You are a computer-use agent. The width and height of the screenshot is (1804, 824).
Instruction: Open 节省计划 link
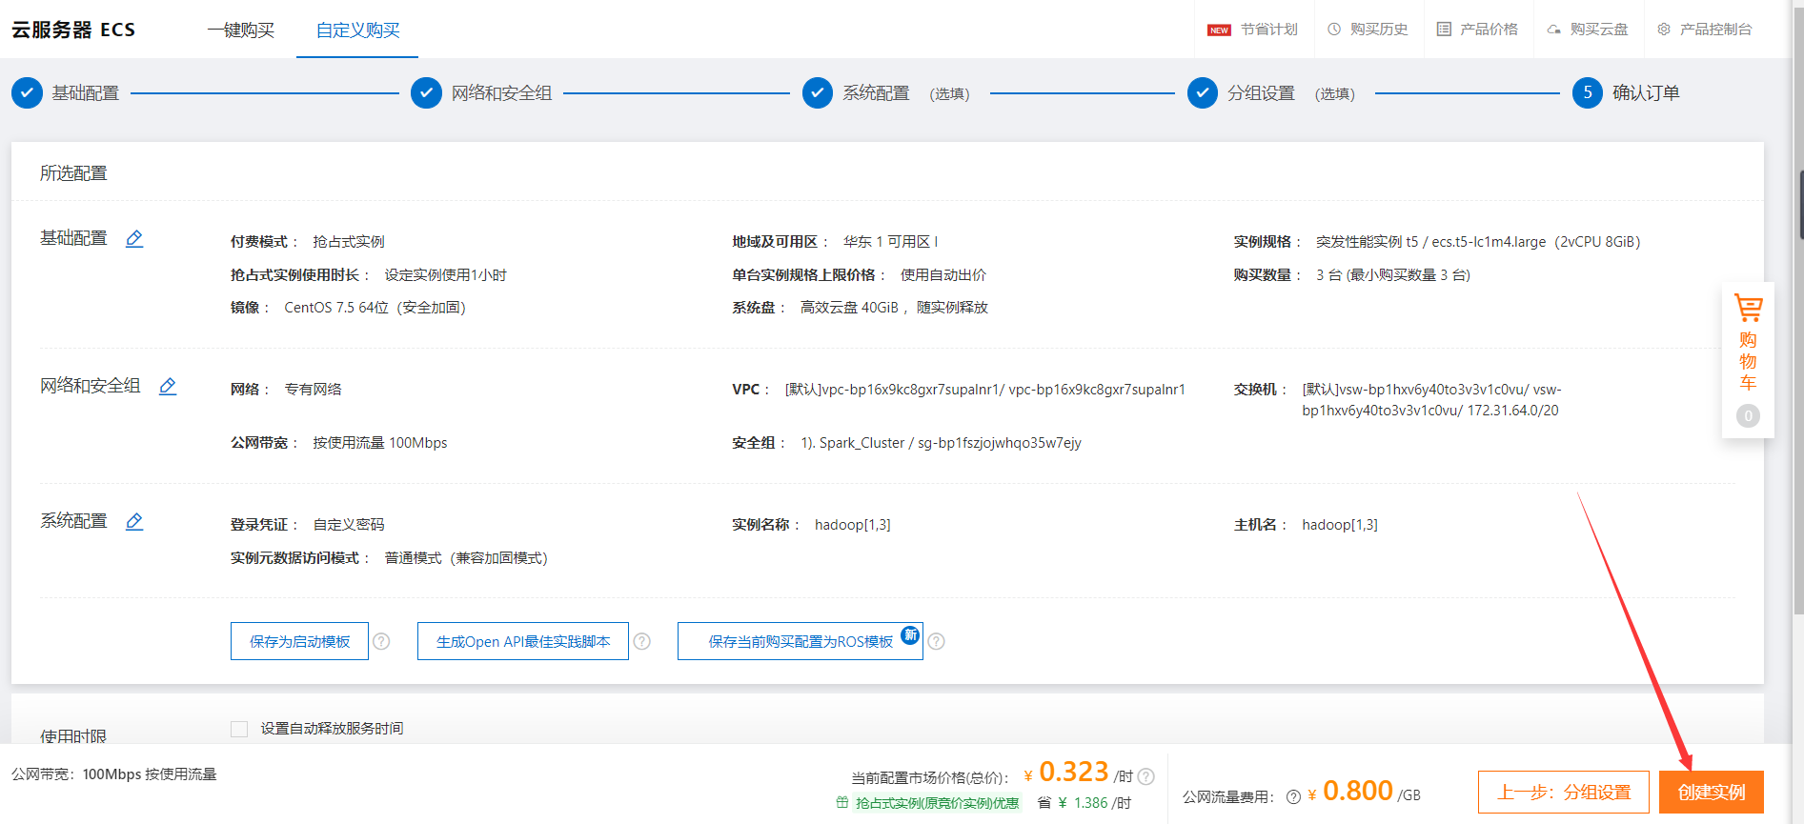(1269, 30)
